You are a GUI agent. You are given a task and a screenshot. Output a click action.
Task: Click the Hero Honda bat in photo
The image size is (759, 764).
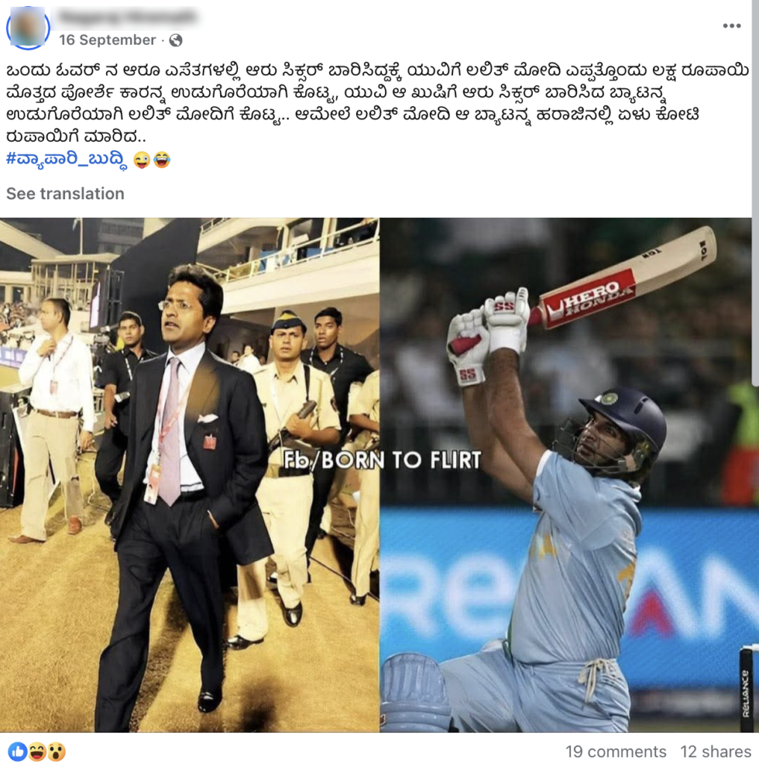point(625,276)
